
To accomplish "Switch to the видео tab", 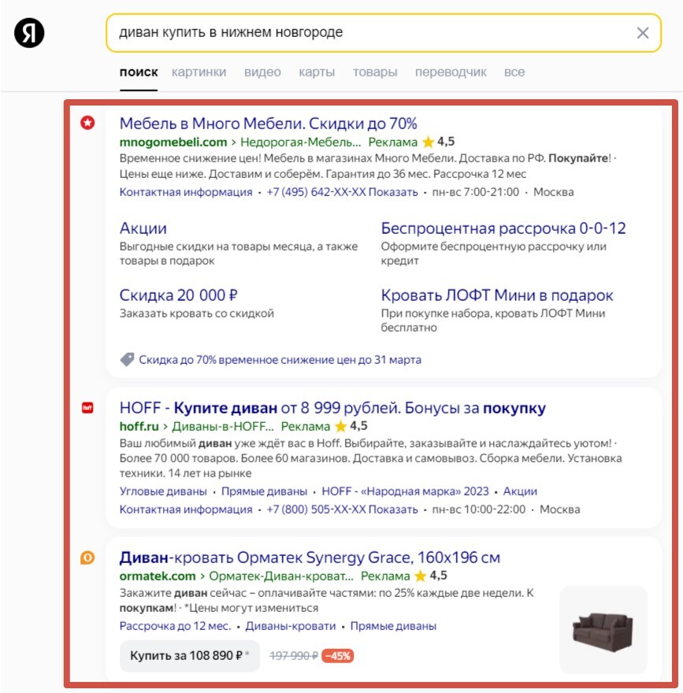I will coord(262,72).
